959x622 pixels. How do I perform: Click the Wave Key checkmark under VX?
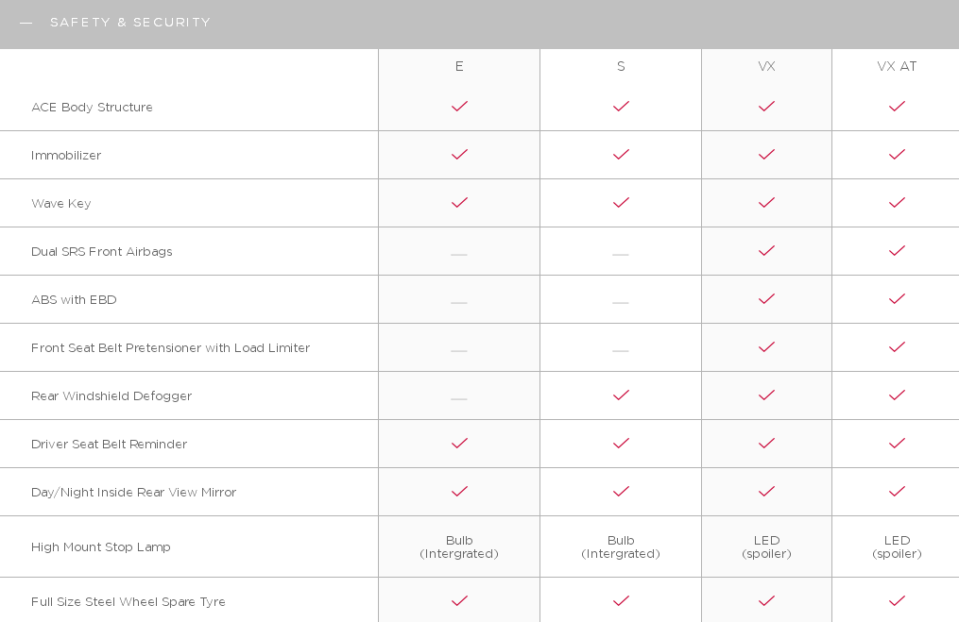click(x=766, y=203)
